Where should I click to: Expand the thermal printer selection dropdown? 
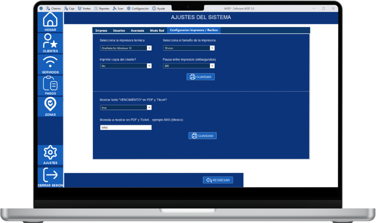149,48
